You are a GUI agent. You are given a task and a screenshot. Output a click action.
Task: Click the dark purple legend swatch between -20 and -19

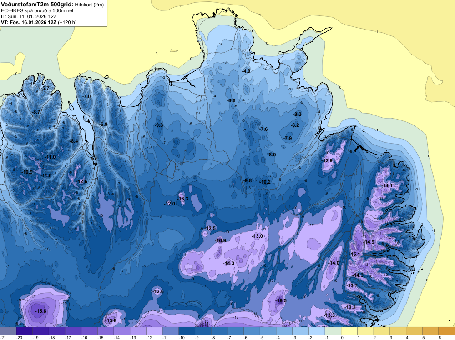[25, 331]
